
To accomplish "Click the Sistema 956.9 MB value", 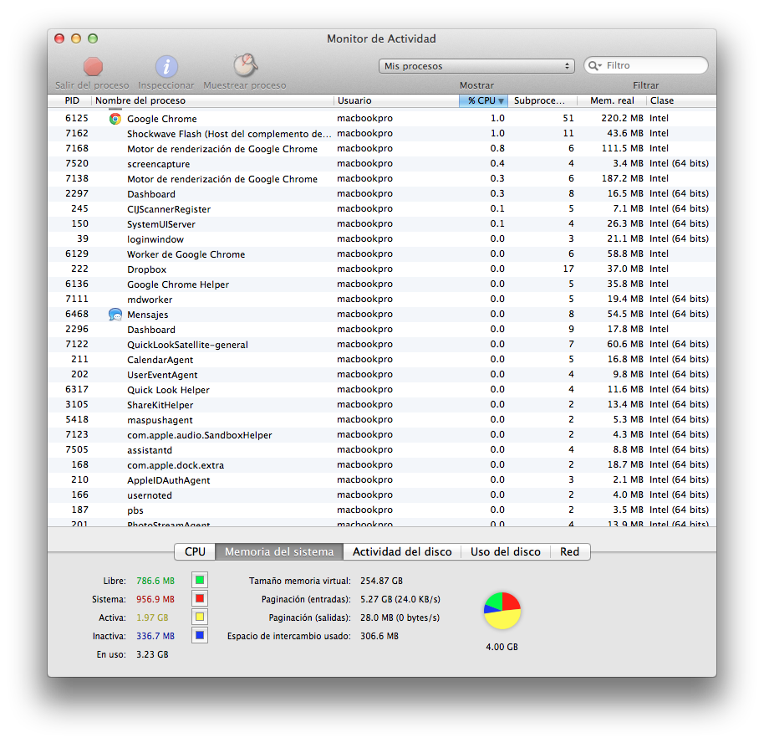I will click(x=155, y=599).
